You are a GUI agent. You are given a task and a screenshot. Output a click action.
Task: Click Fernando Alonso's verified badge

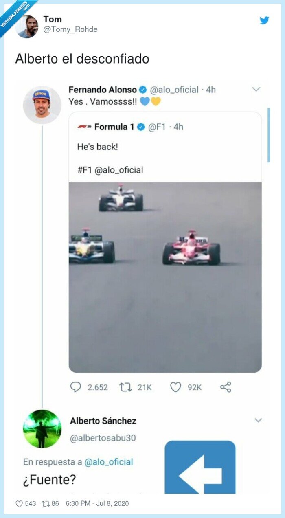[143, 90]
